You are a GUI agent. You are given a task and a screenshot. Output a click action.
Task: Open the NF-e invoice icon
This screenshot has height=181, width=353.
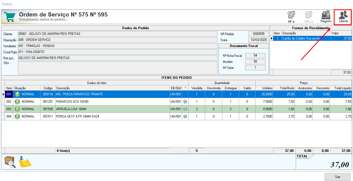291,17
